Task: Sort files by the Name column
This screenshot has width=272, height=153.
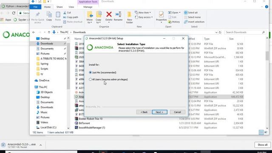Action: 78,39
